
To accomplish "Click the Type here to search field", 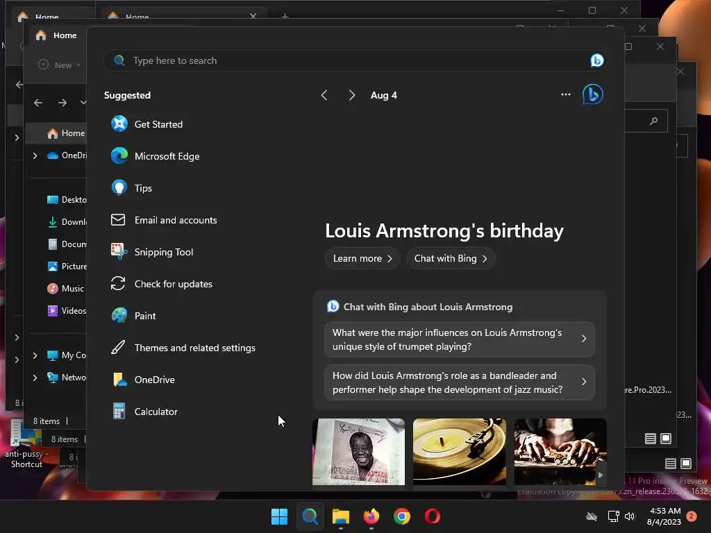I will pyautogui.click(x=353, y=60).
